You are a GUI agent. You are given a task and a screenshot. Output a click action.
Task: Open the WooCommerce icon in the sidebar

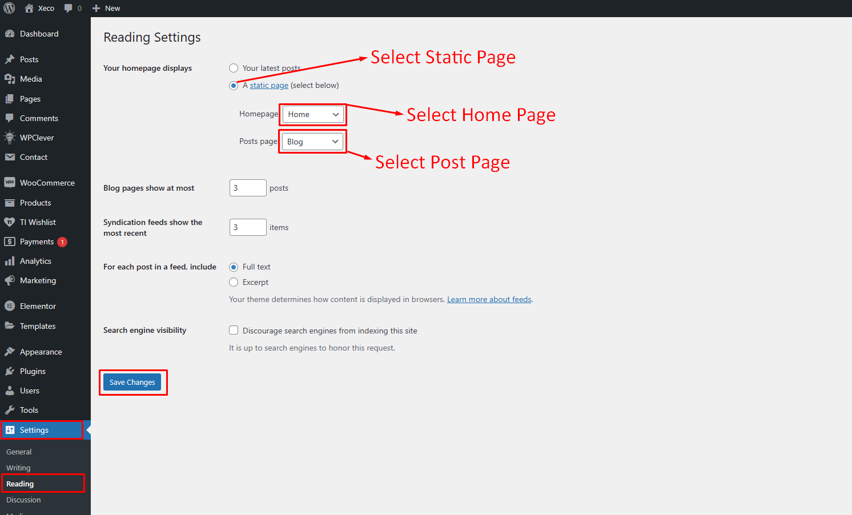click(x=10, y=183)
